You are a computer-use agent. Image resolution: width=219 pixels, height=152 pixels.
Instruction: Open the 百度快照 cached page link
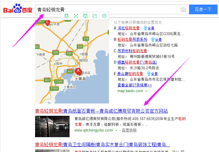tap(129, 130)
